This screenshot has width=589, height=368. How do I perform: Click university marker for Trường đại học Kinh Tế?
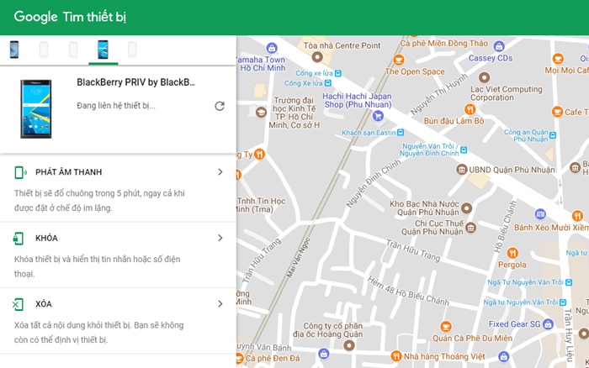click(261, 112)
